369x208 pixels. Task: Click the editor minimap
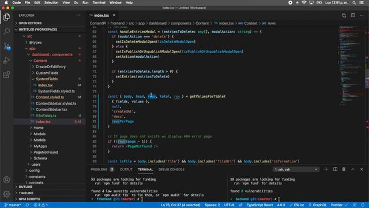tap(352, 66)
